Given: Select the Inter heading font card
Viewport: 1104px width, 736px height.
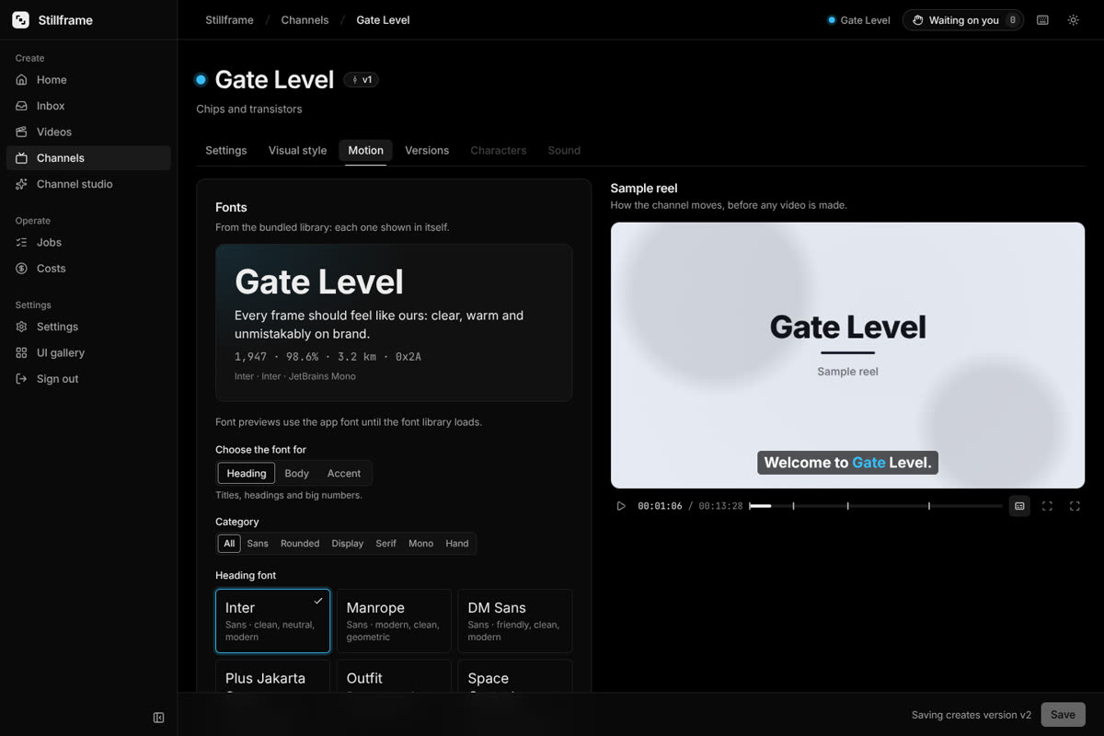Looking at the screenshot, I should pos(272,621).
